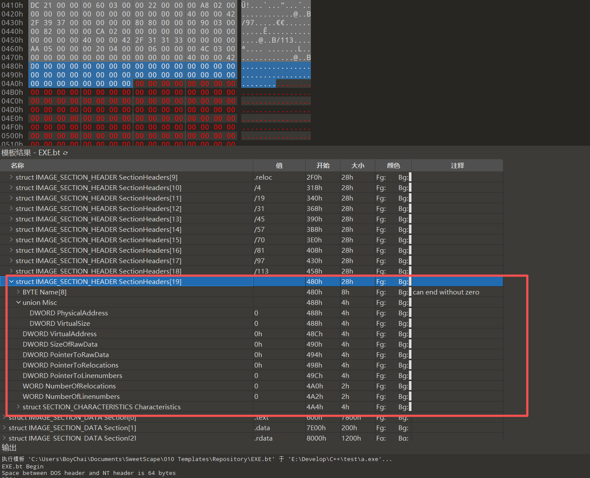The height and width of the screenshot is (478, 590).
Task: Select the DWORD PointerToRawData row
Action: [x=66, y=354]
